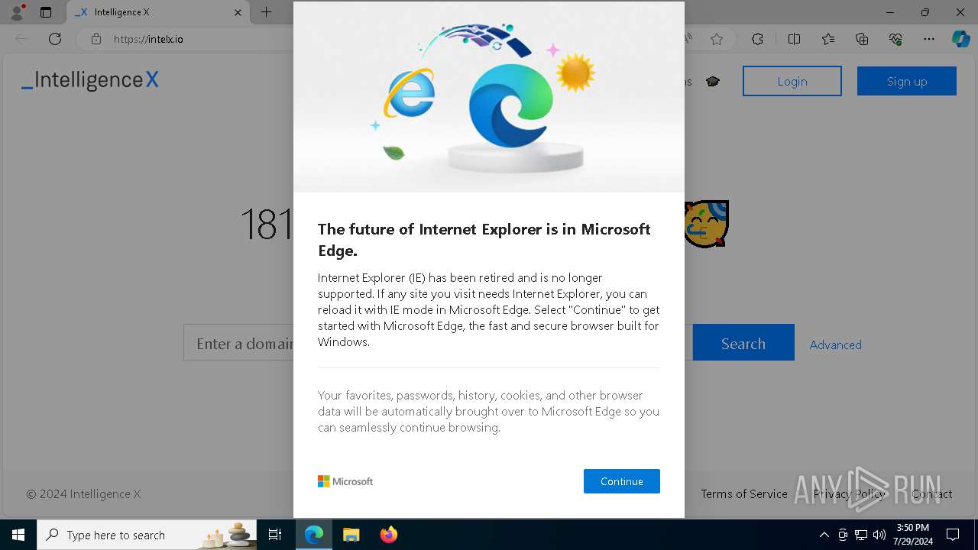Open the Privacy Policy link
978x550 pixels.
849,493
